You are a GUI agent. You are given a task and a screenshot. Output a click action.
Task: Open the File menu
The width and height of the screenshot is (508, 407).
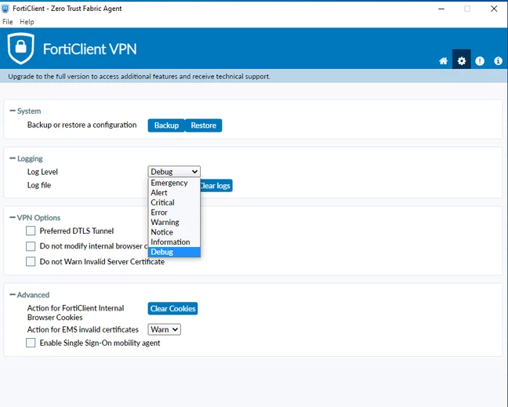pyautogui.click(x=8, y=22)
